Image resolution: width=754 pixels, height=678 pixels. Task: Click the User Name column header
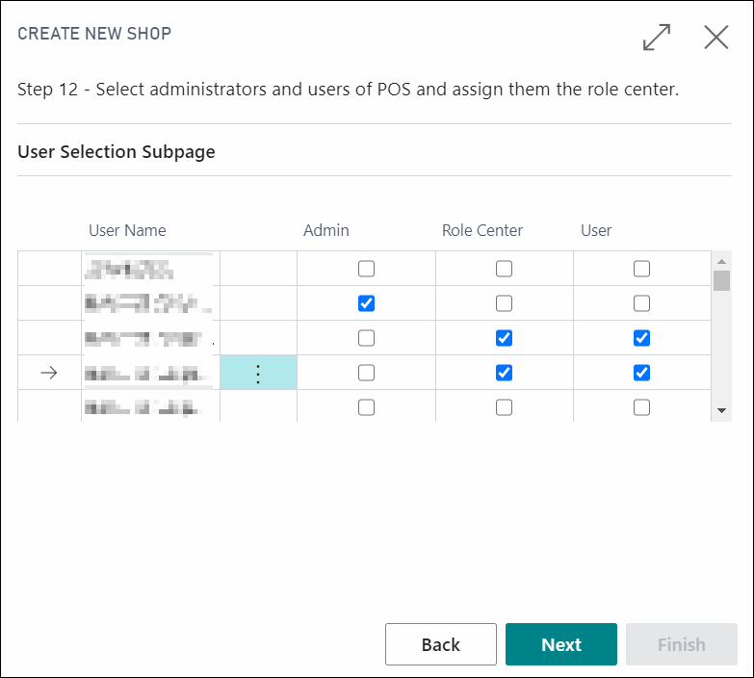point(127,230)
